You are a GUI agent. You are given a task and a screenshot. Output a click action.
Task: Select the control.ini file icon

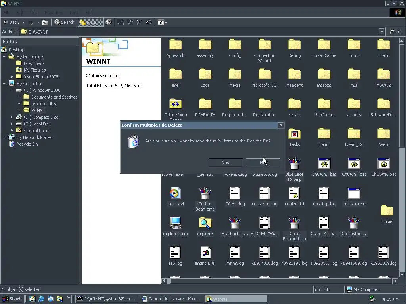295,193
